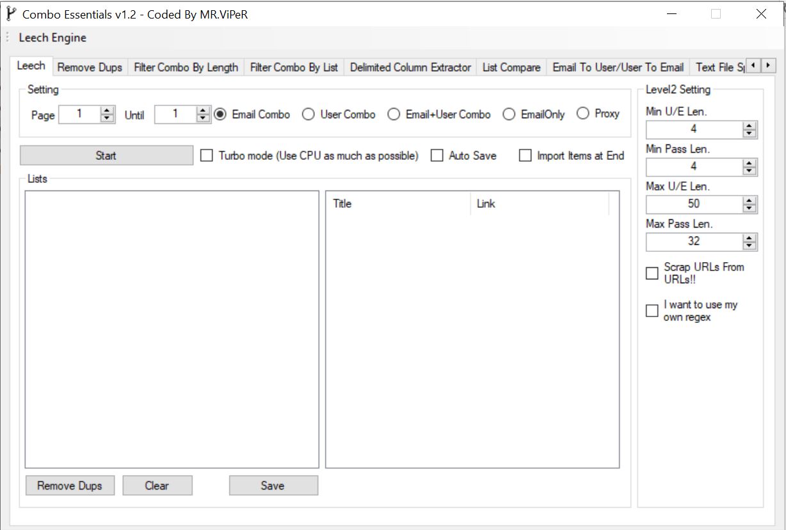Open the Filter Combo By List tab
Viewport: 786px width, 530px height.
[x=294, y=67]
